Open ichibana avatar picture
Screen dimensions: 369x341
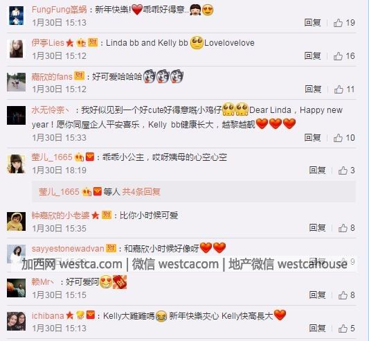click(16, 321)
